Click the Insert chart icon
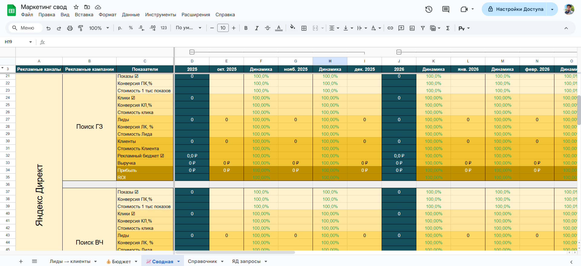Viewport: 581px width, 266px height. [412, 28]
